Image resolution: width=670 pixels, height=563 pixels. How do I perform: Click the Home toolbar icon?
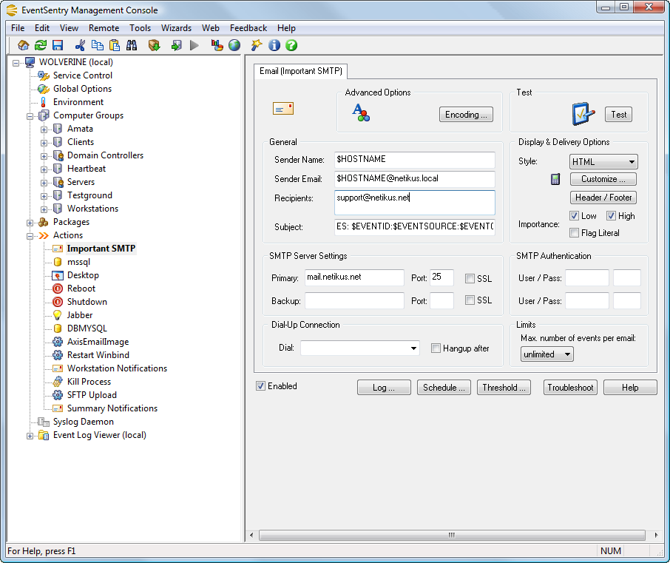(x=24, y=45)
